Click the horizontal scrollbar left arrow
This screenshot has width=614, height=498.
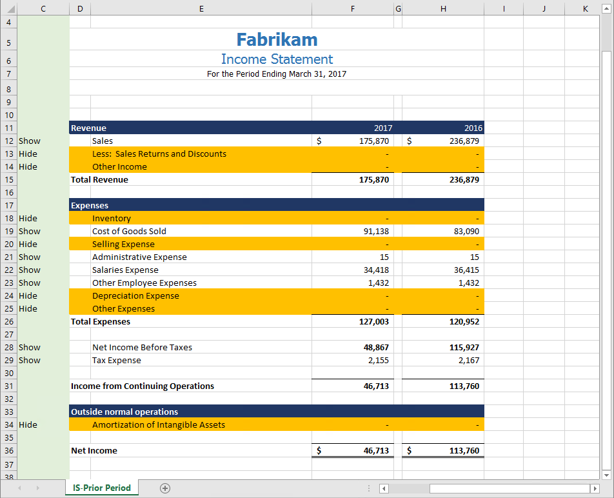pos(384,488)
